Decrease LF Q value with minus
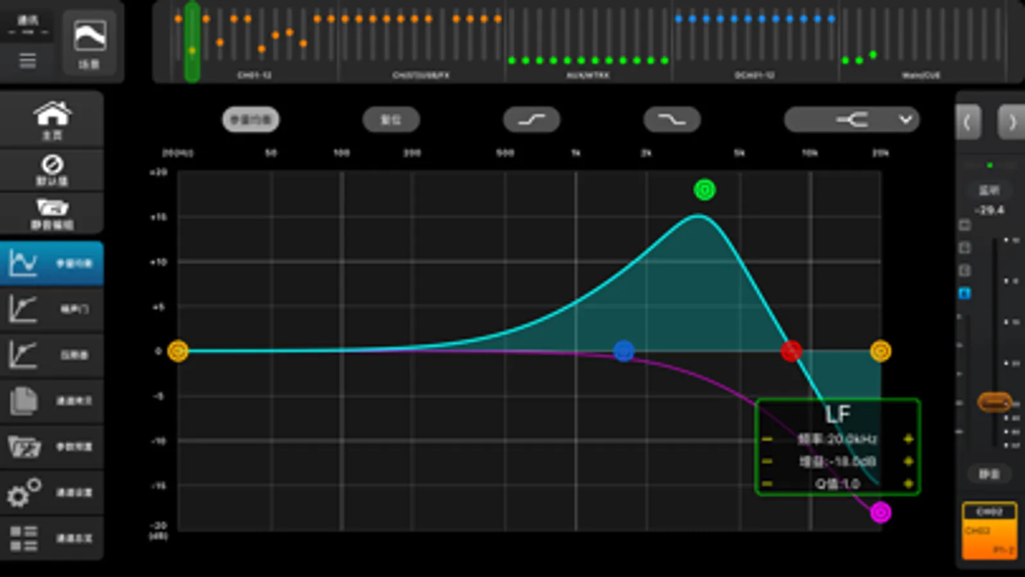The width and height of the screenshot is (1025, 577). point(767,483)
